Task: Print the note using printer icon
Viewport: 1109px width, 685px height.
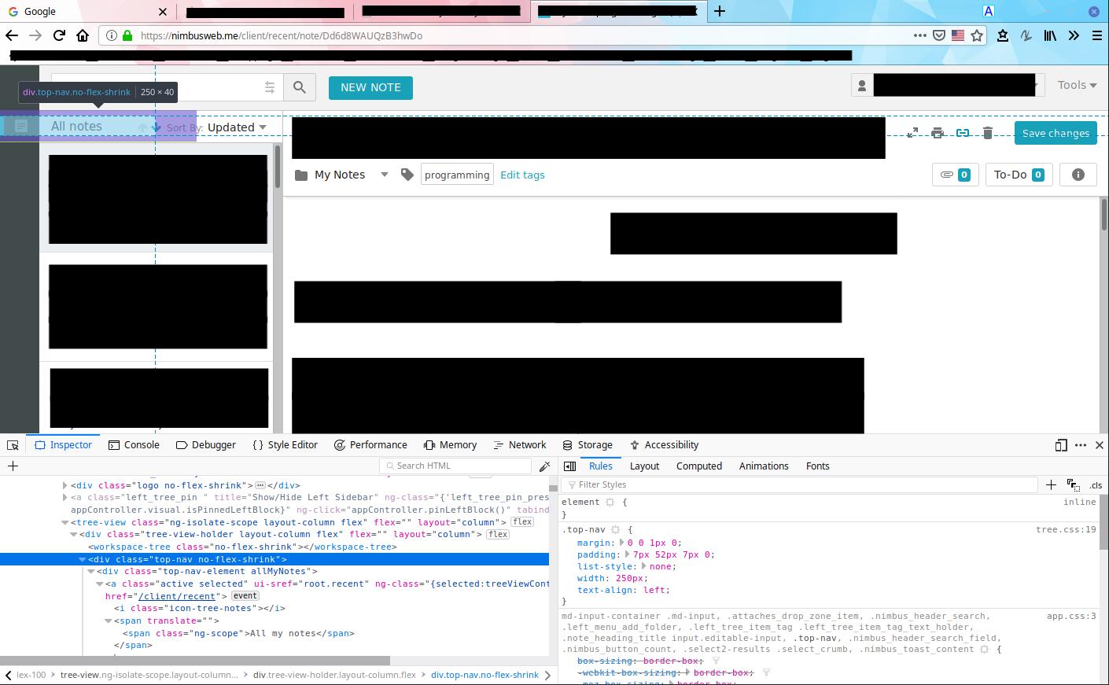Action: click(938, 133)
